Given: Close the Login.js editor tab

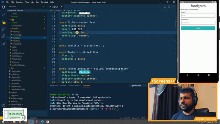Looking at the screenshot, I should coord(62,7).
